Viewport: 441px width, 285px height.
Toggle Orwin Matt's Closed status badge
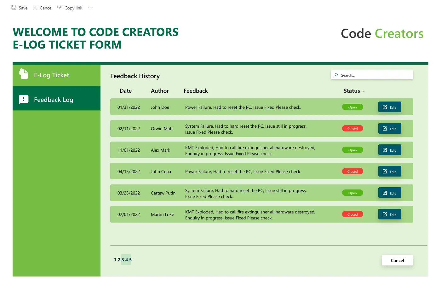[352, 128]
